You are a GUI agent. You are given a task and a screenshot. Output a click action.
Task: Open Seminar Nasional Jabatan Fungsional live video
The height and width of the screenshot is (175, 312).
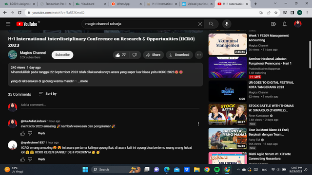pyautogui.click(x=228, y=68)
